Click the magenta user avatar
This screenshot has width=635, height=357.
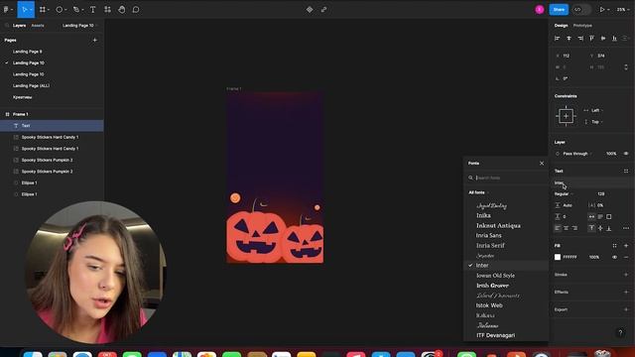(539, 9)
